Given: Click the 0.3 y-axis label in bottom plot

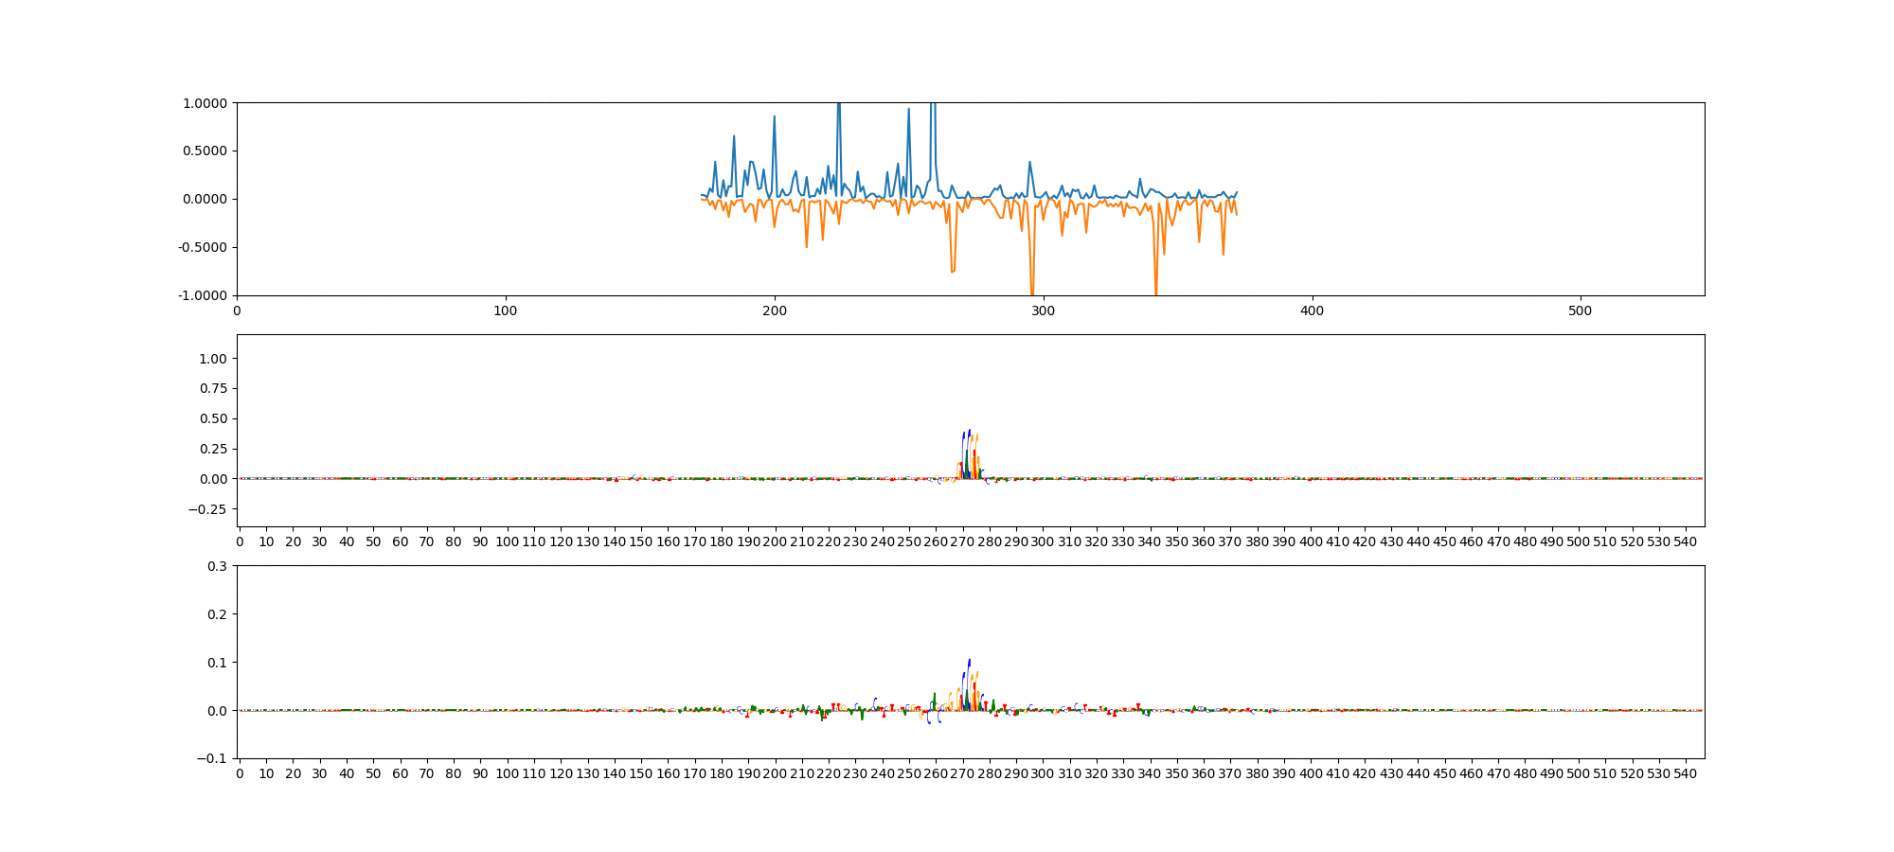Looking at the screenshot, I should click(217, 566).
